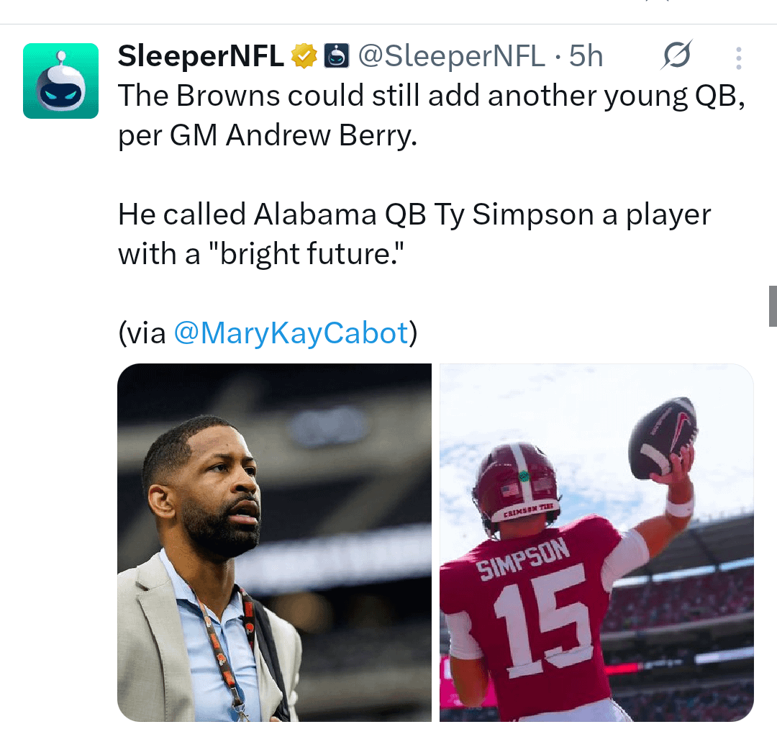Open more actions for this tweet
The image size is (777, 737).
tap(738, 58)
